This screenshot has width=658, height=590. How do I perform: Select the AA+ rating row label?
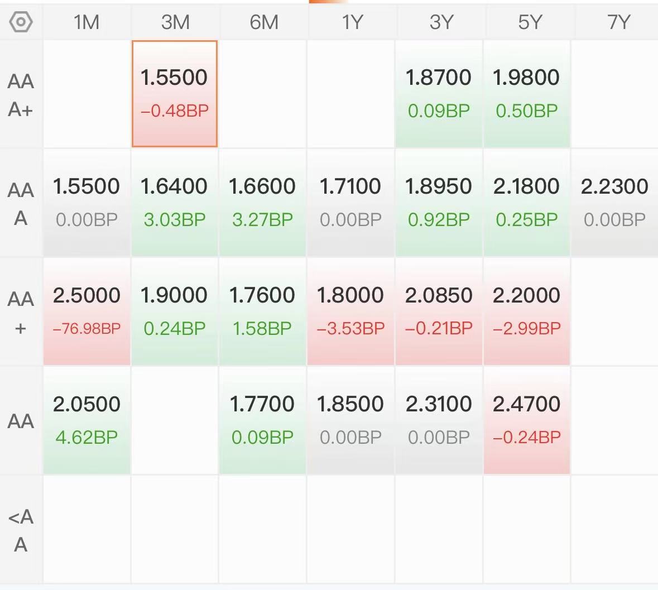pos(21,313)
